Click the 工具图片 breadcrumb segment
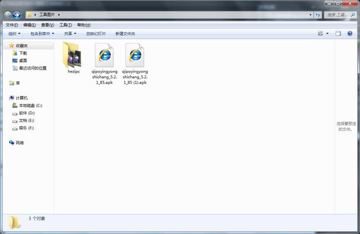360x234 pixels. pos(47,15)
